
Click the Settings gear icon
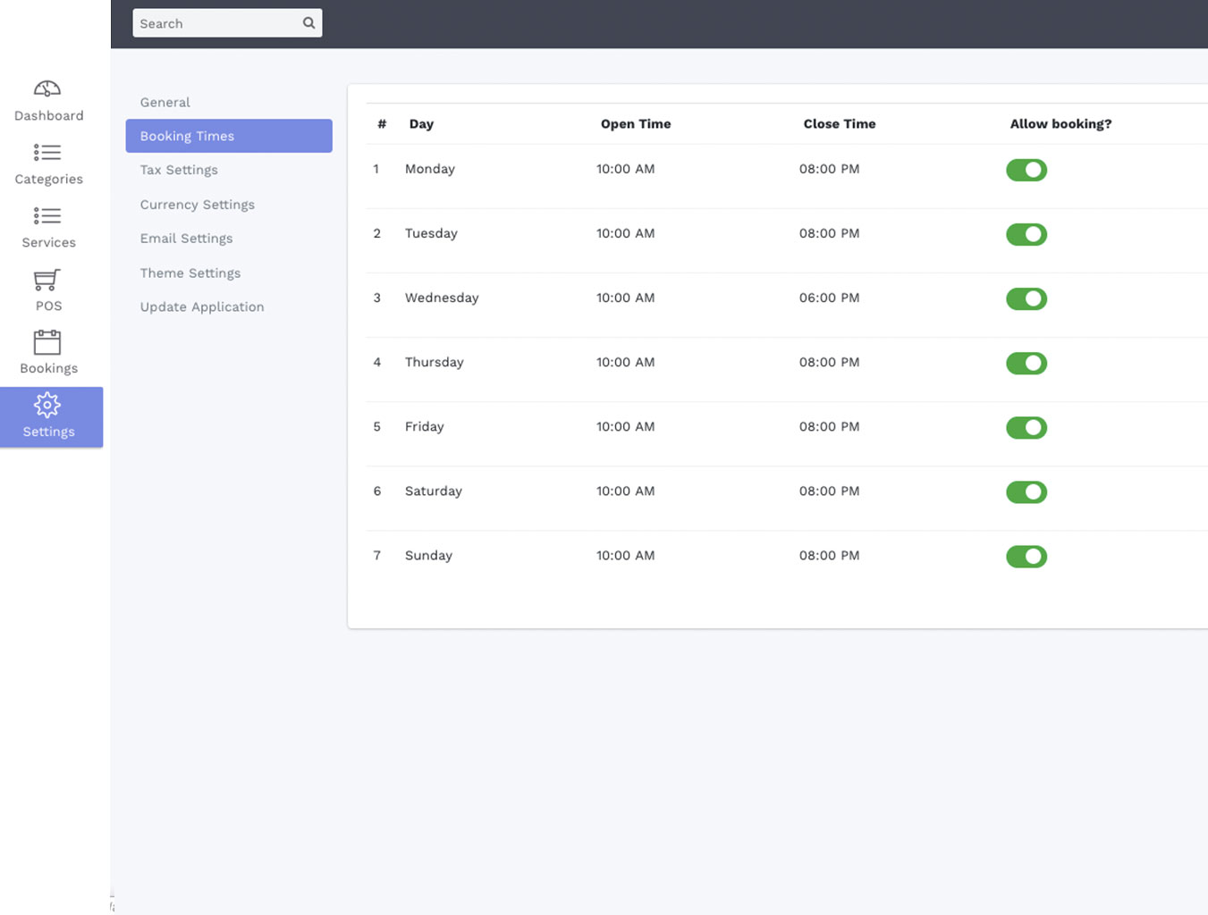click(x=47, y=405)
